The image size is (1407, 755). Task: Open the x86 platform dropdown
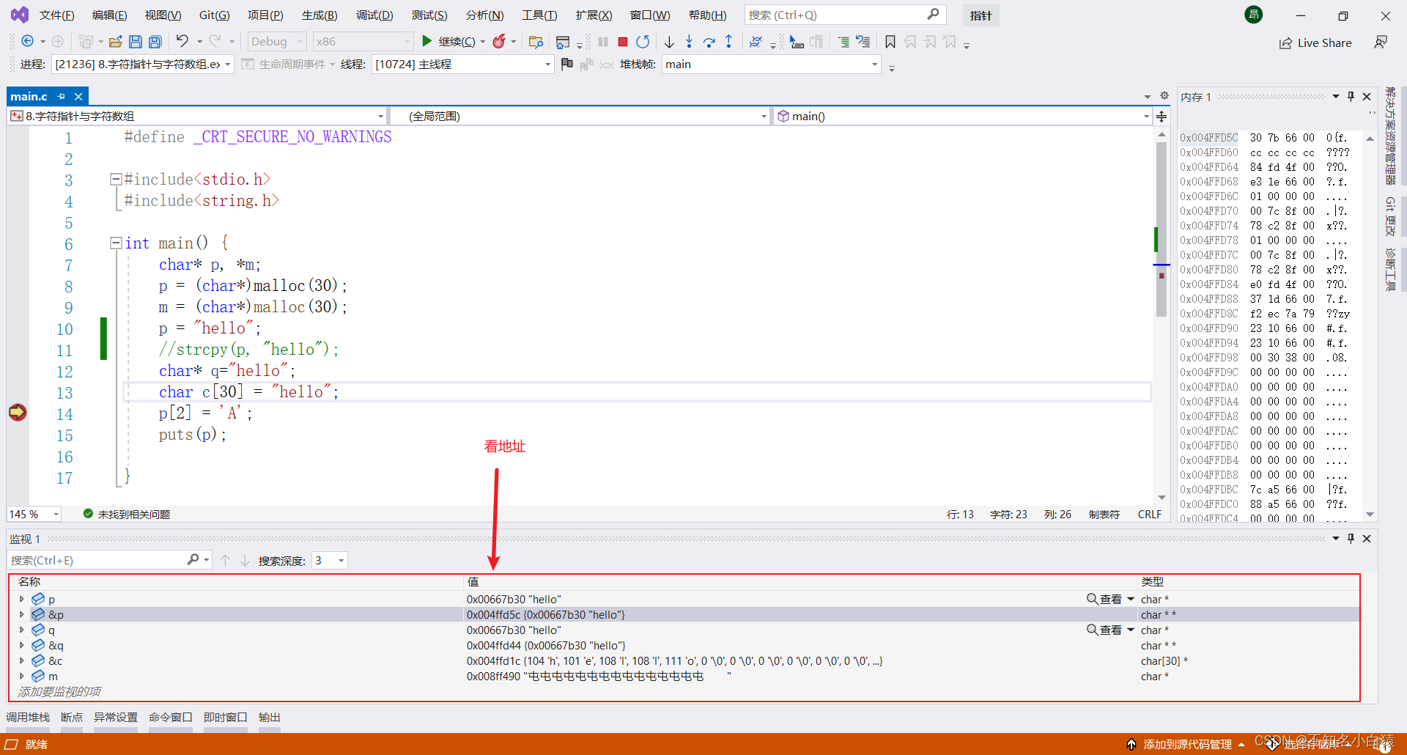pyautogui.click(x=363, y=42)
